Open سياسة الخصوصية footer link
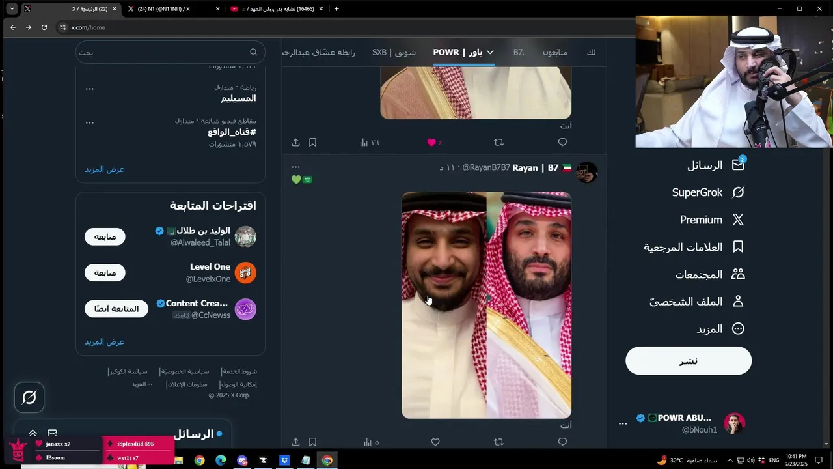833x469 pixels. pyautogui.click(x=185, y=371)
